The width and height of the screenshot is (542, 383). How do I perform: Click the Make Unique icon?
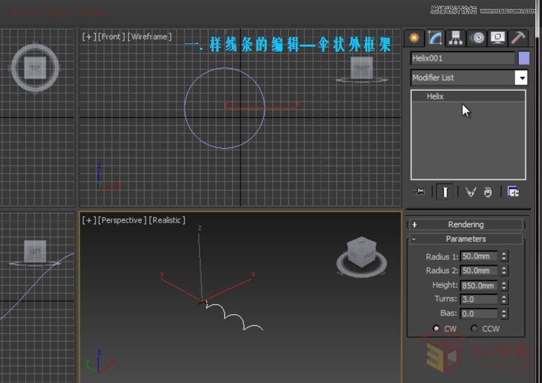(x=472, y=191)
